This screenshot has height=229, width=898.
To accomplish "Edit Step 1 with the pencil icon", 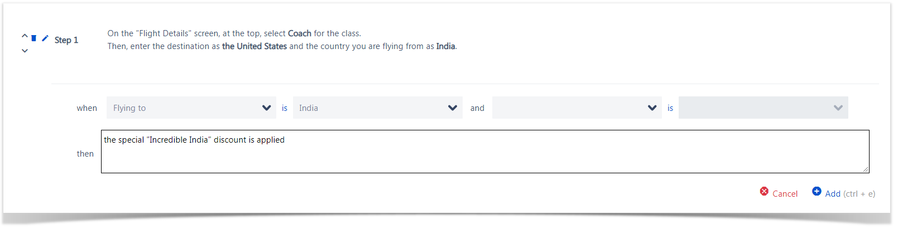I will click(45, 38).
